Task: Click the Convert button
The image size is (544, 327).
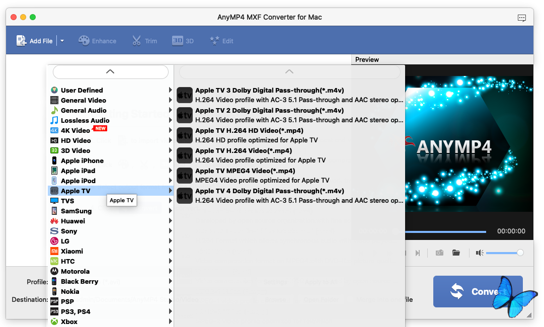Action: click(478, 291)
